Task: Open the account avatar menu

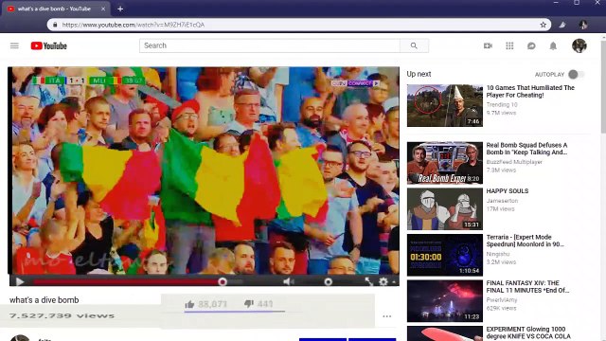Action: (x=579, y=45)
